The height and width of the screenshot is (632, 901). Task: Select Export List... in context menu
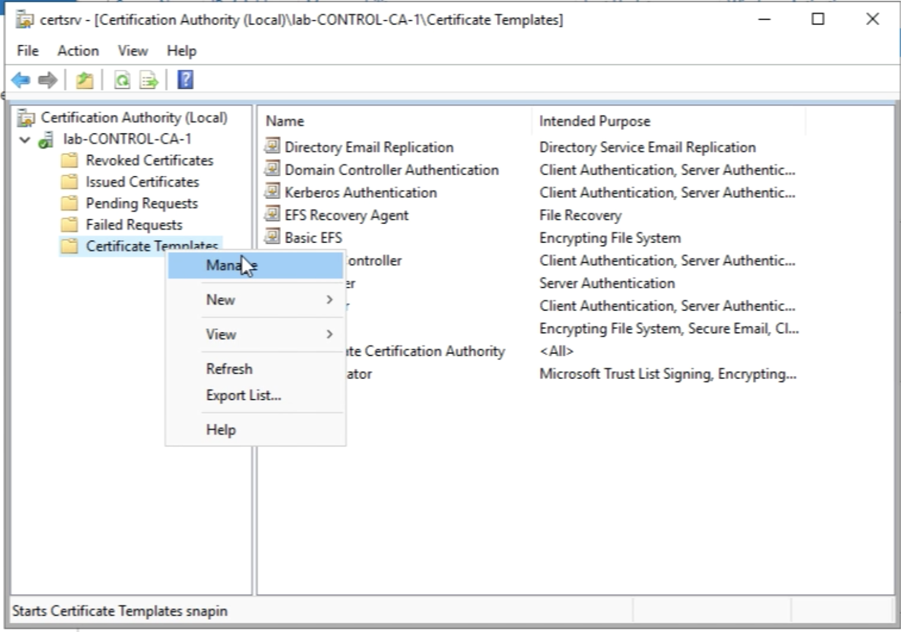[x=244, y=396]
